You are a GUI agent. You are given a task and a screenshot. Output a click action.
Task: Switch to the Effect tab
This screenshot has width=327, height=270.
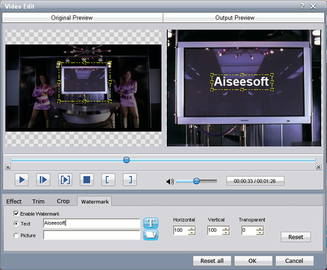(14, 201)
